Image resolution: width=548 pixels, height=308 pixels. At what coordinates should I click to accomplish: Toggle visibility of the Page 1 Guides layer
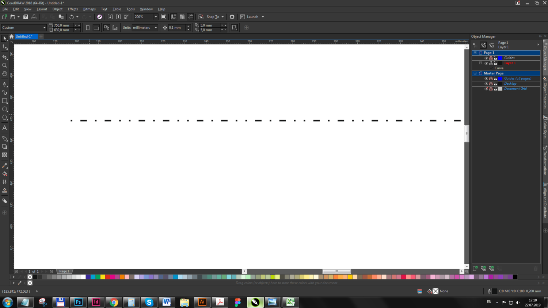[x=486, y=58]
